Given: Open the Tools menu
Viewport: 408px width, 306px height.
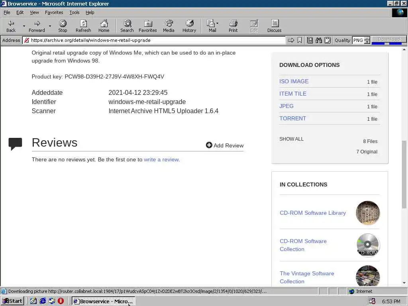Looking at the screenshot, I should [74, 12].
